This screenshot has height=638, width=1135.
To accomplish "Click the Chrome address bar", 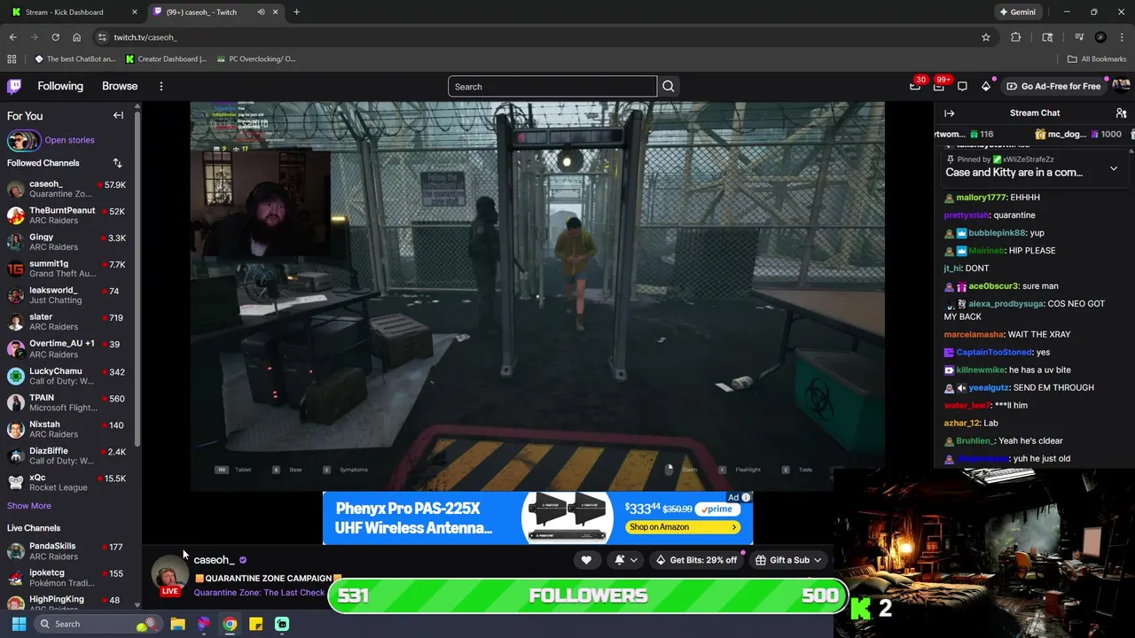I will (x=532, y=37).
